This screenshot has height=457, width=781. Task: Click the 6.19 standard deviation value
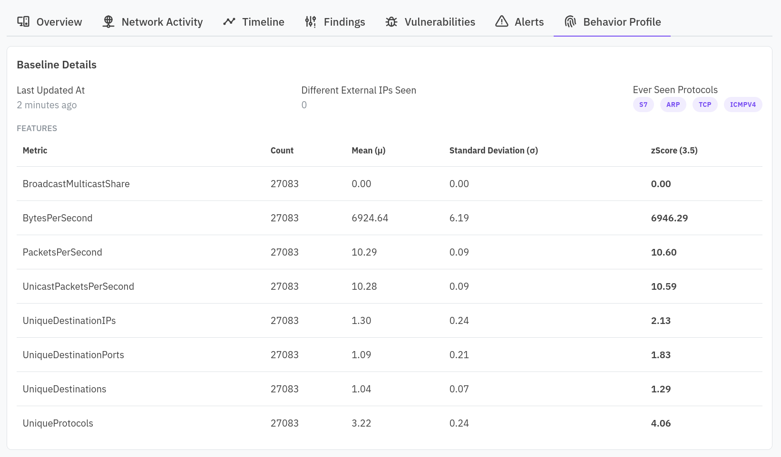459,218
